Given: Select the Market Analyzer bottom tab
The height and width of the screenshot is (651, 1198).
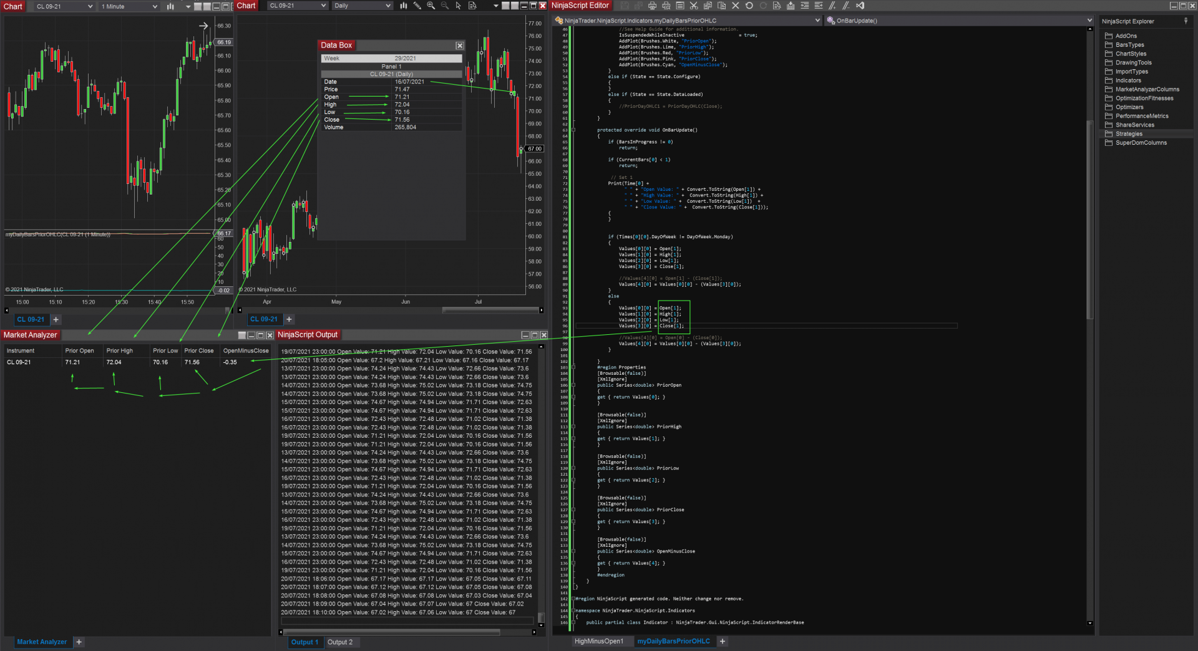Looking at the screenshot, I should [42, 642].
